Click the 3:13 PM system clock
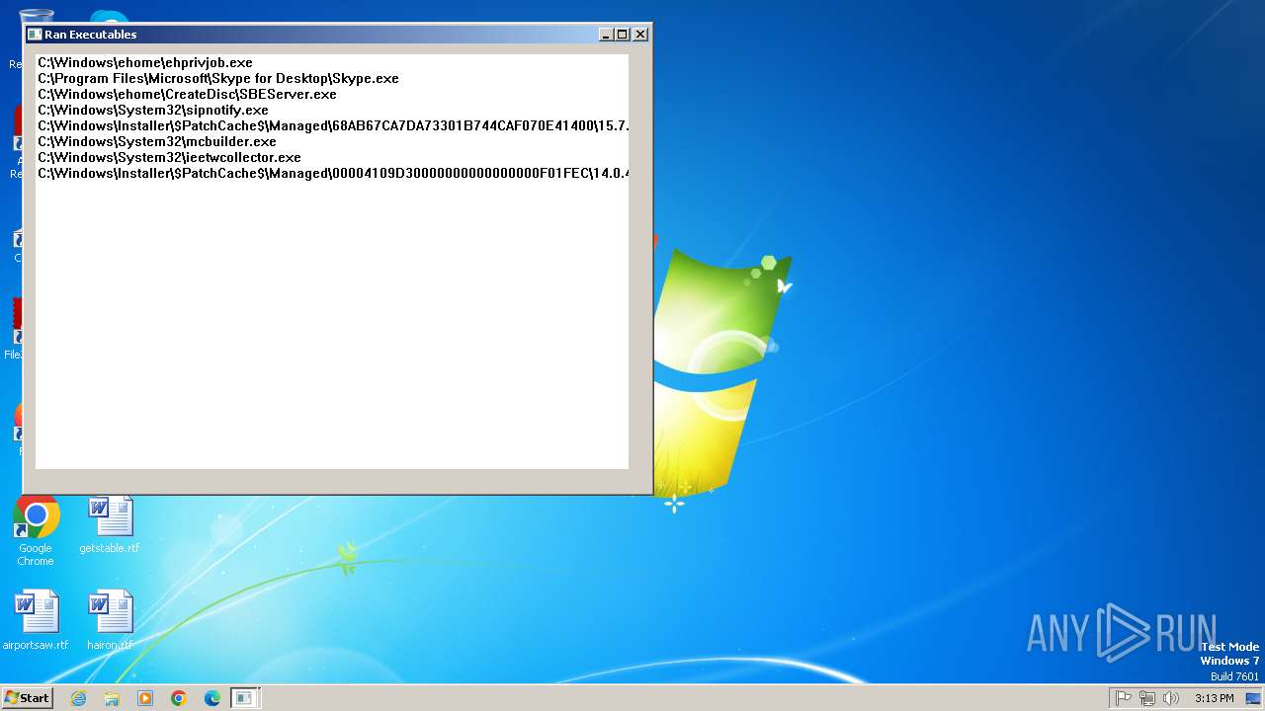 pyautogui.click(x=1214, y=698)
